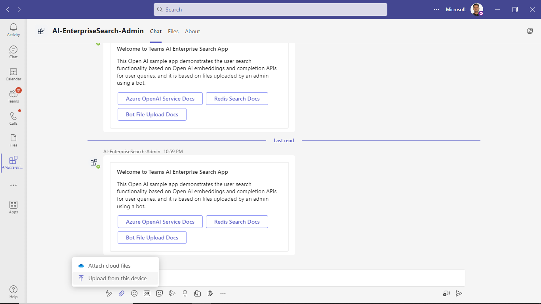541x304 pixels.
Task: Open settings and more ellipsis in title bar
Action: pos(436,9)
